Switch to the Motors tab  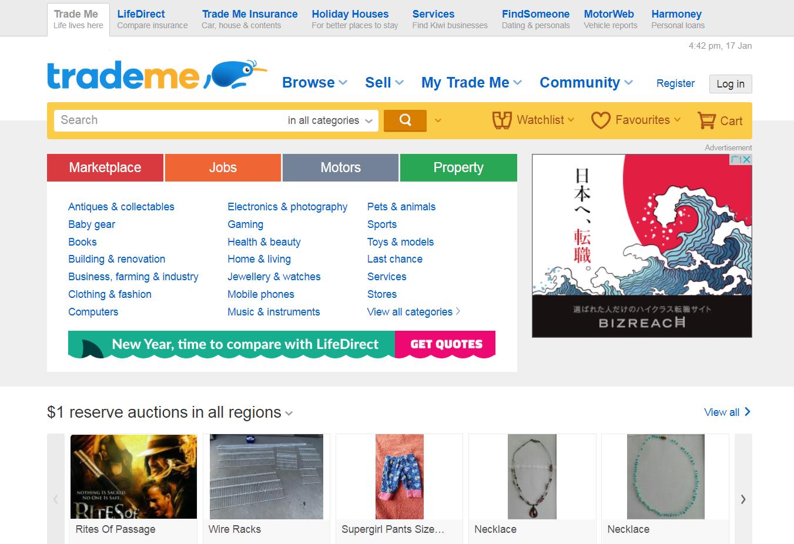click(x=340, y=167)
